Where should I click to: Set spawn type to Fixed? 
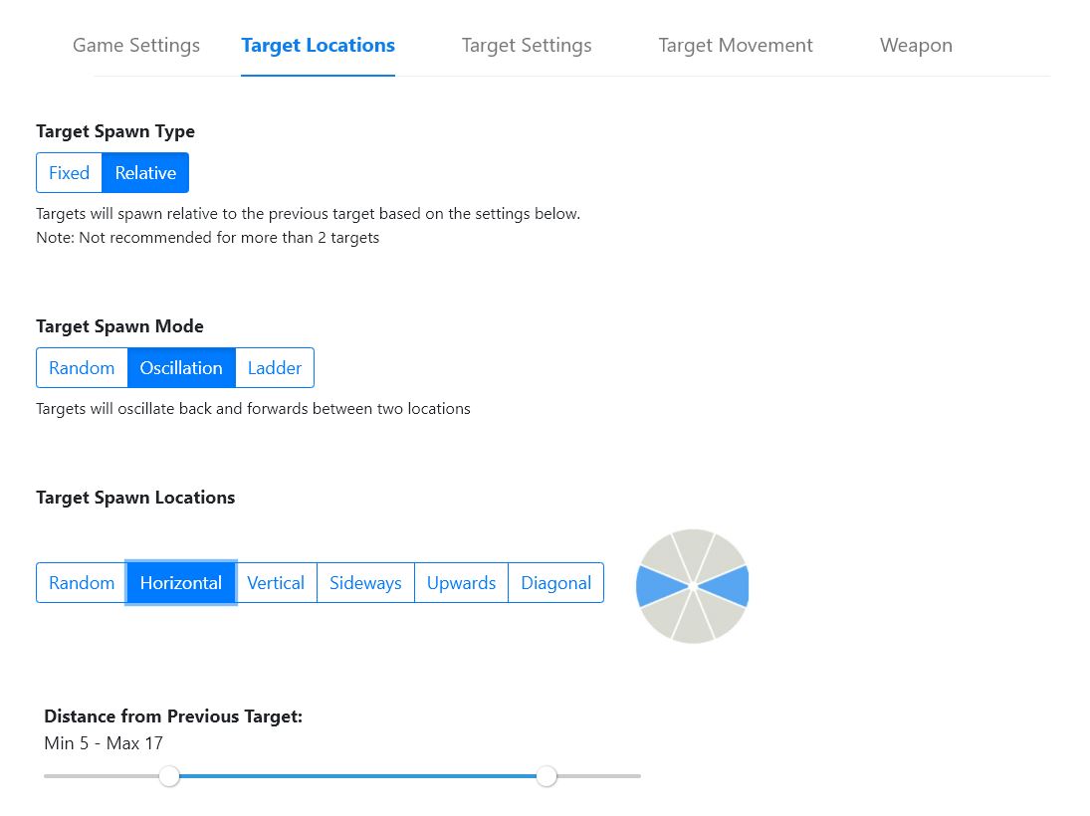pos(70,173)
